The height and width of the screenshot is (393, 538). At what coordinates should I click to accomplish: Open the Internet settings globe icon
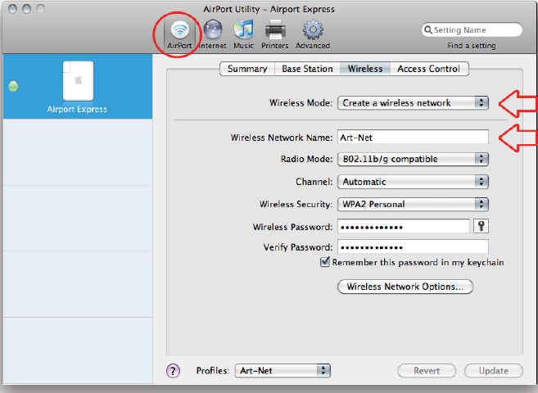pyautogui.click(x=213, y=30)
